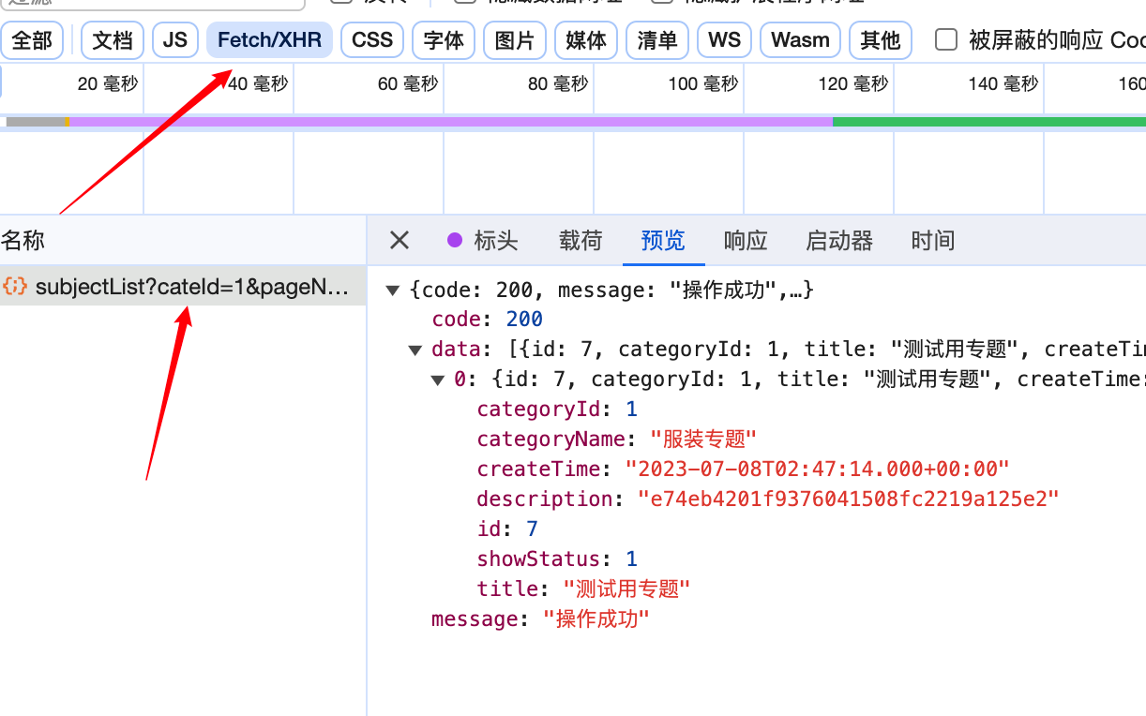Click the 名称 column header
The image size is (1146, 716).
[23, 241]
